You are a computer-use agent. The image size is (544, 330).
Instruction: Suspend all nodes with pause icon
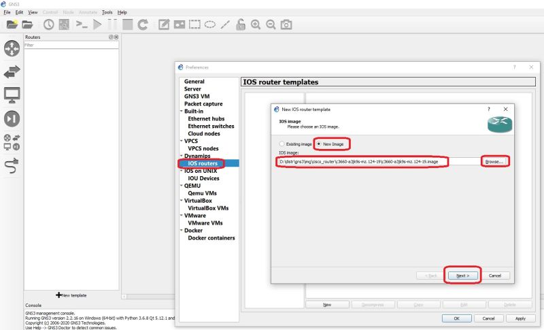pos(112,24)
